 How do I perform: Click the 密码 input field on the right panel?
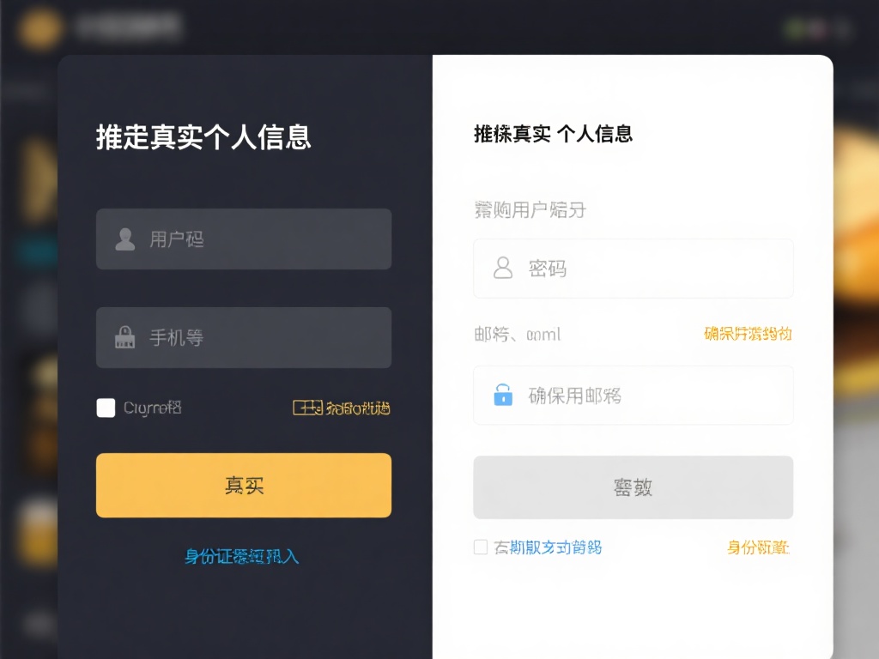pos(633,268)
